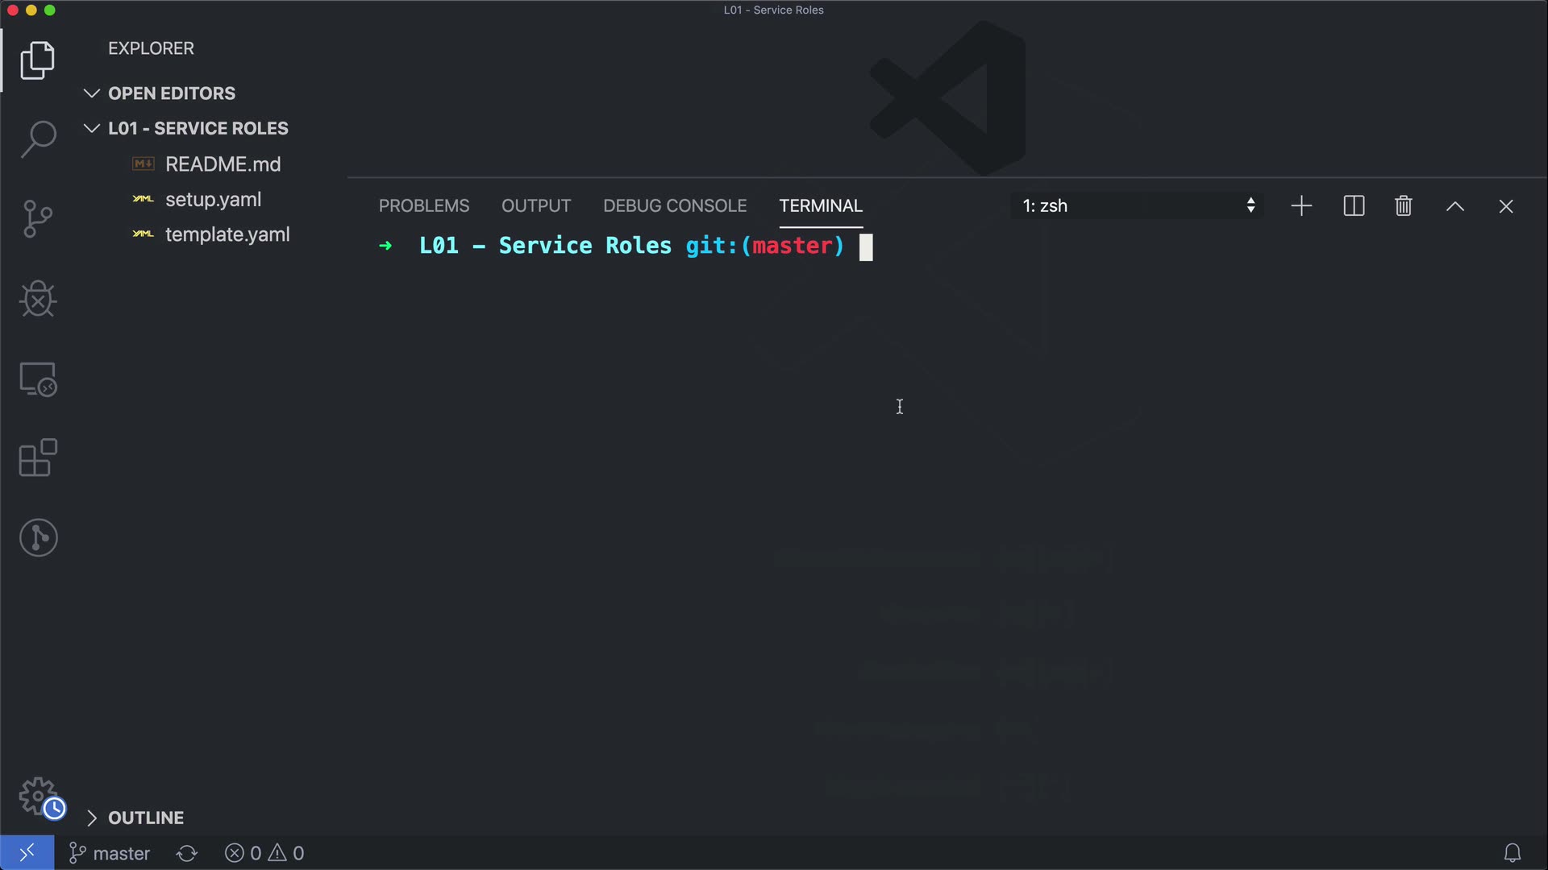Open the Search view in activity bar
1548x870 pixels.
point(38,139)
